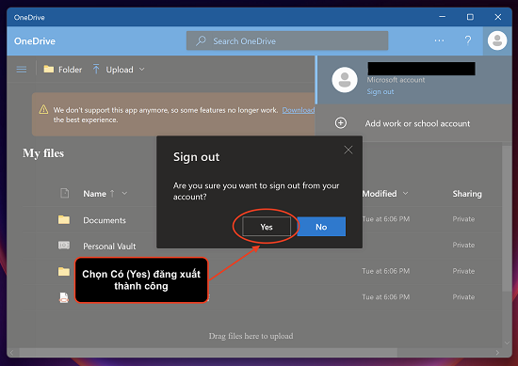Click the PDF file icon

click(64, 297)
